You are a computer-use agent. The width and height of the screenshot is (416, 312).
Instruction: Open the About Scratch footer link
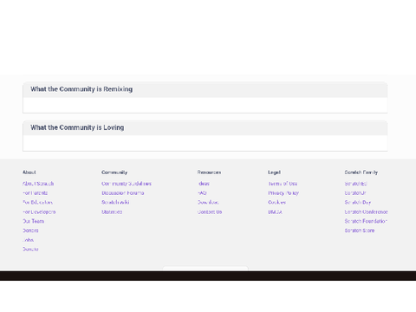click(x=38, y=184)
